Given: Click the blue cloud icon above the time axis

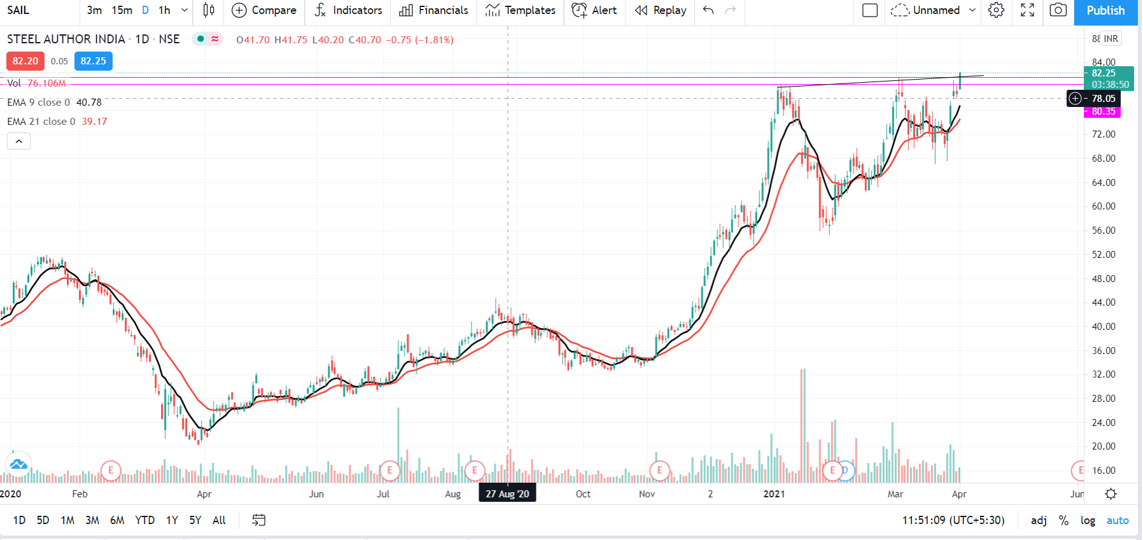Looking at the screenshot, I should (x=18, y=464).
